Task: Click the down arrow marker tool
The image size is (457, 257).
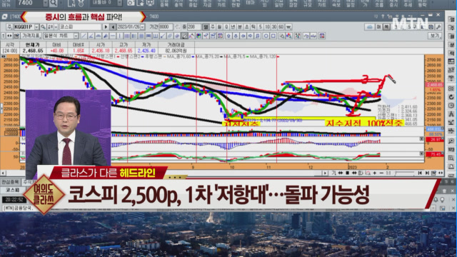Action: (236, 36)
